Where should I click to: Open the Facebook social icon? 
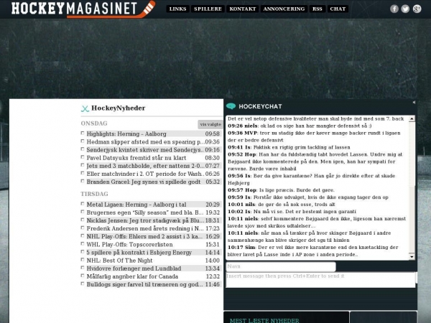[x=394, y=9]
